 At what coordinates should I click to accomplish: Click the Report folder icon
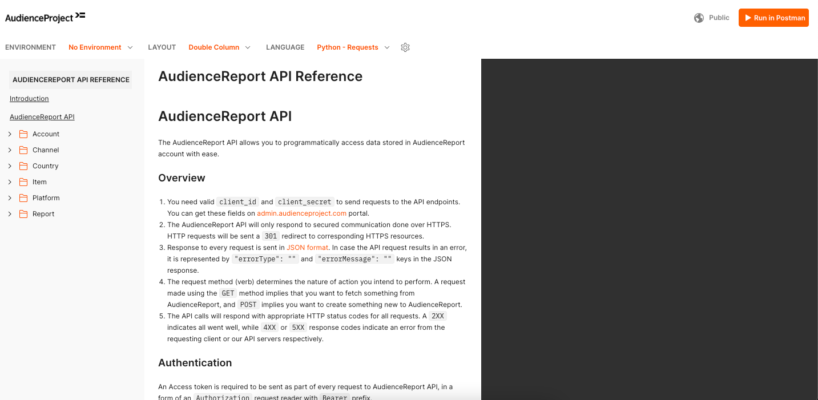pos(23,214)
